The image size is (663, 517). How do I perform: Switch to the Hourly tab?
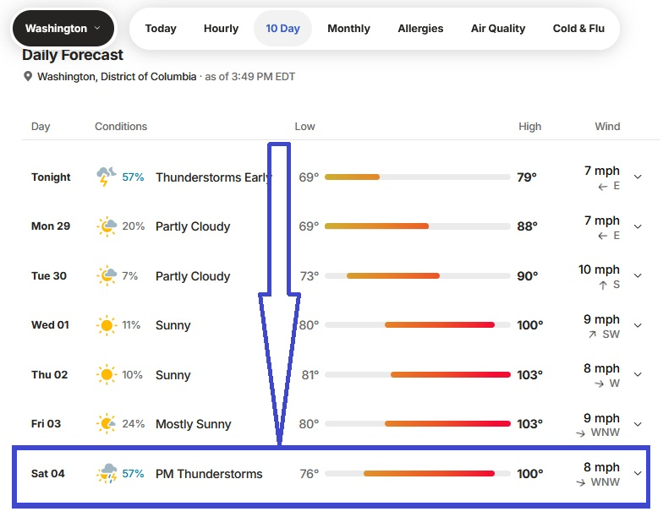click(222, 29)
